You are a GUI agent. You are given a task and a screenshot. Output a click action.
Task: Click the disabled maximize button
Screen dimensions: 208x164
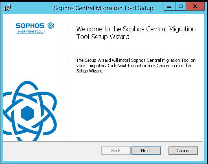tap(181, 6)
